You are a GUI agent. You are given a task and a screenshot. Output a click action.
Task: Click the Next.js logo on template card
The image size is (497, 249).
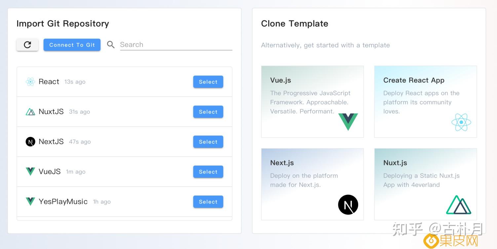348,204
